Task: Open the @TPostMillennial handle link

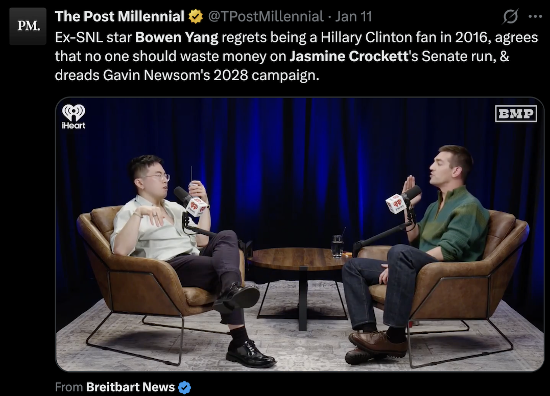Action: point(266,16)
